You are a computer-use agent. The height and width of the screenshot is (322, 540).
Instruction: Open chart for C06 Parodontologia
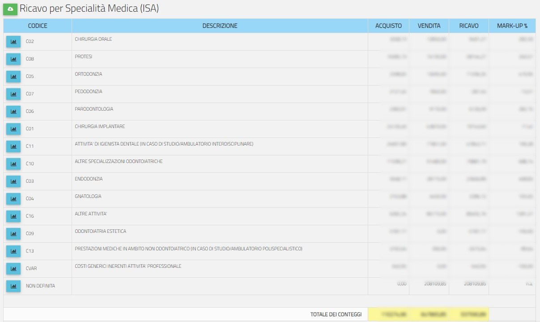pyautogui.click(x=13, y=112)
